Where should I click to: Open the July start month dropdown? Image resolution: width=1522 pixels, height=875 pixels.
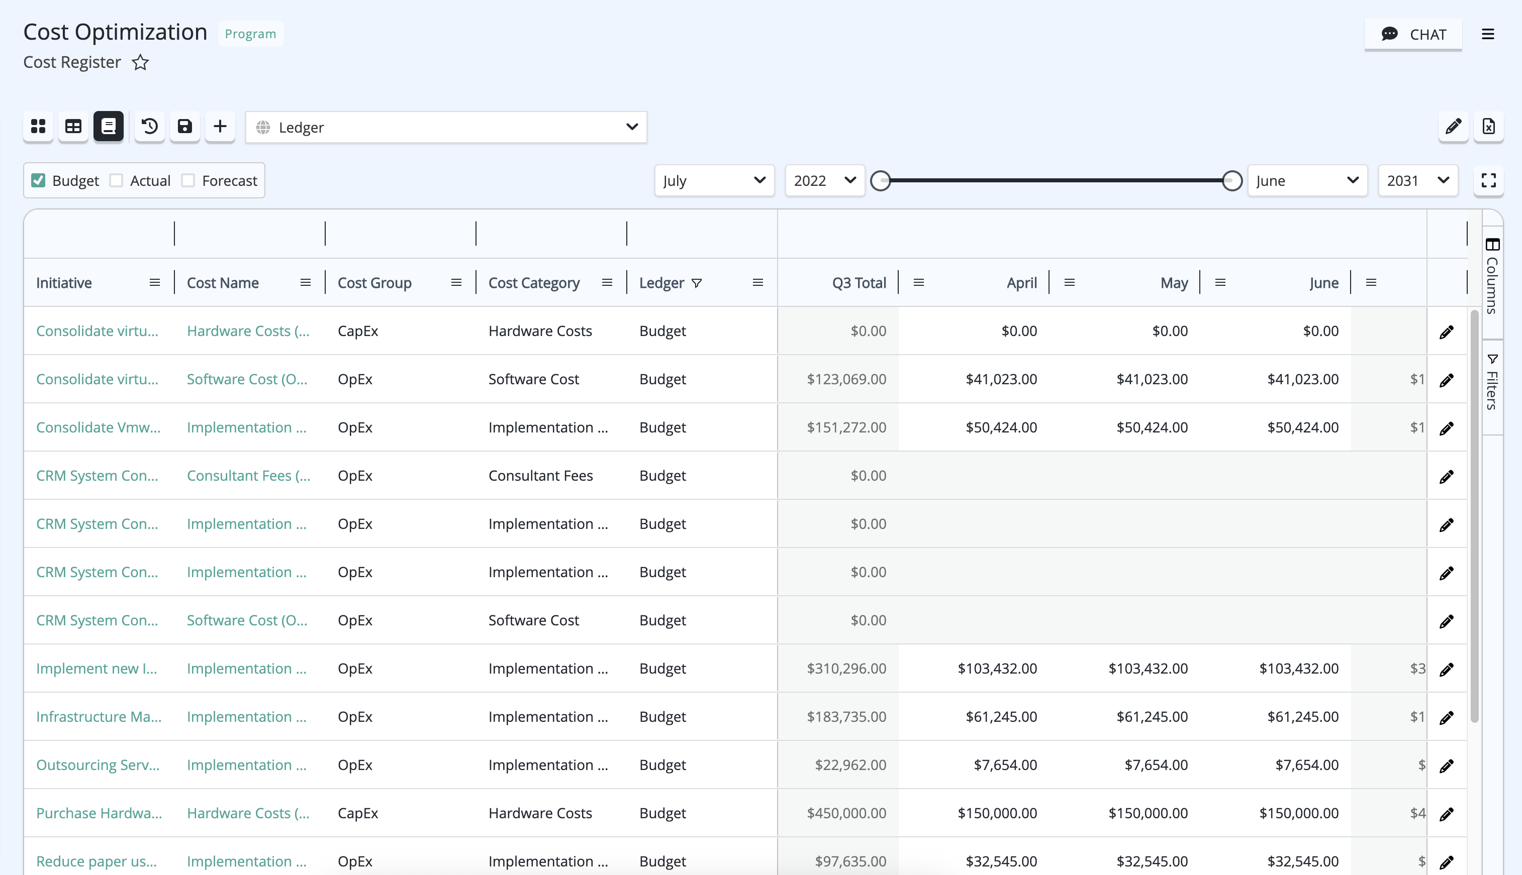pyautogui.click(x=714, y=180)
